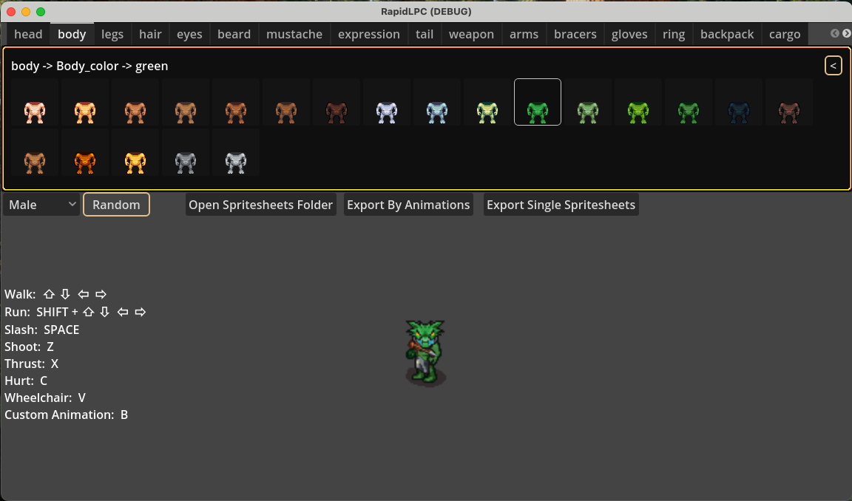This screenshot has width=852, height=501.
Task: Choose the muted green body, twelfth in top row
Action: [588, 102]
